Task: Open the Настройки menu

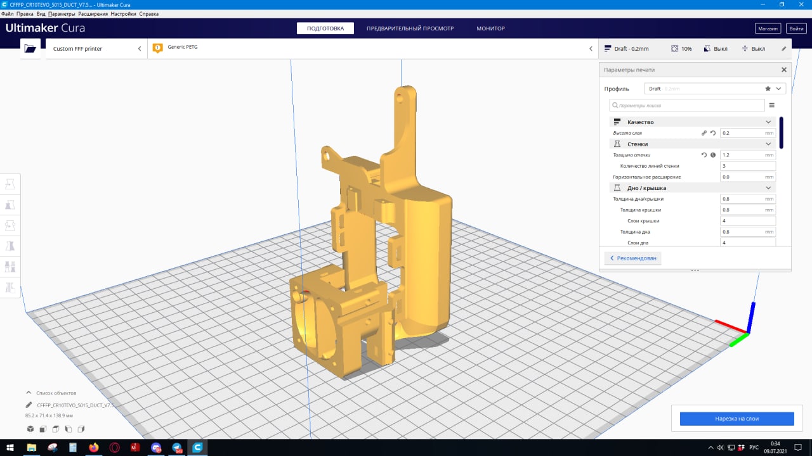Action: [123, 13]
